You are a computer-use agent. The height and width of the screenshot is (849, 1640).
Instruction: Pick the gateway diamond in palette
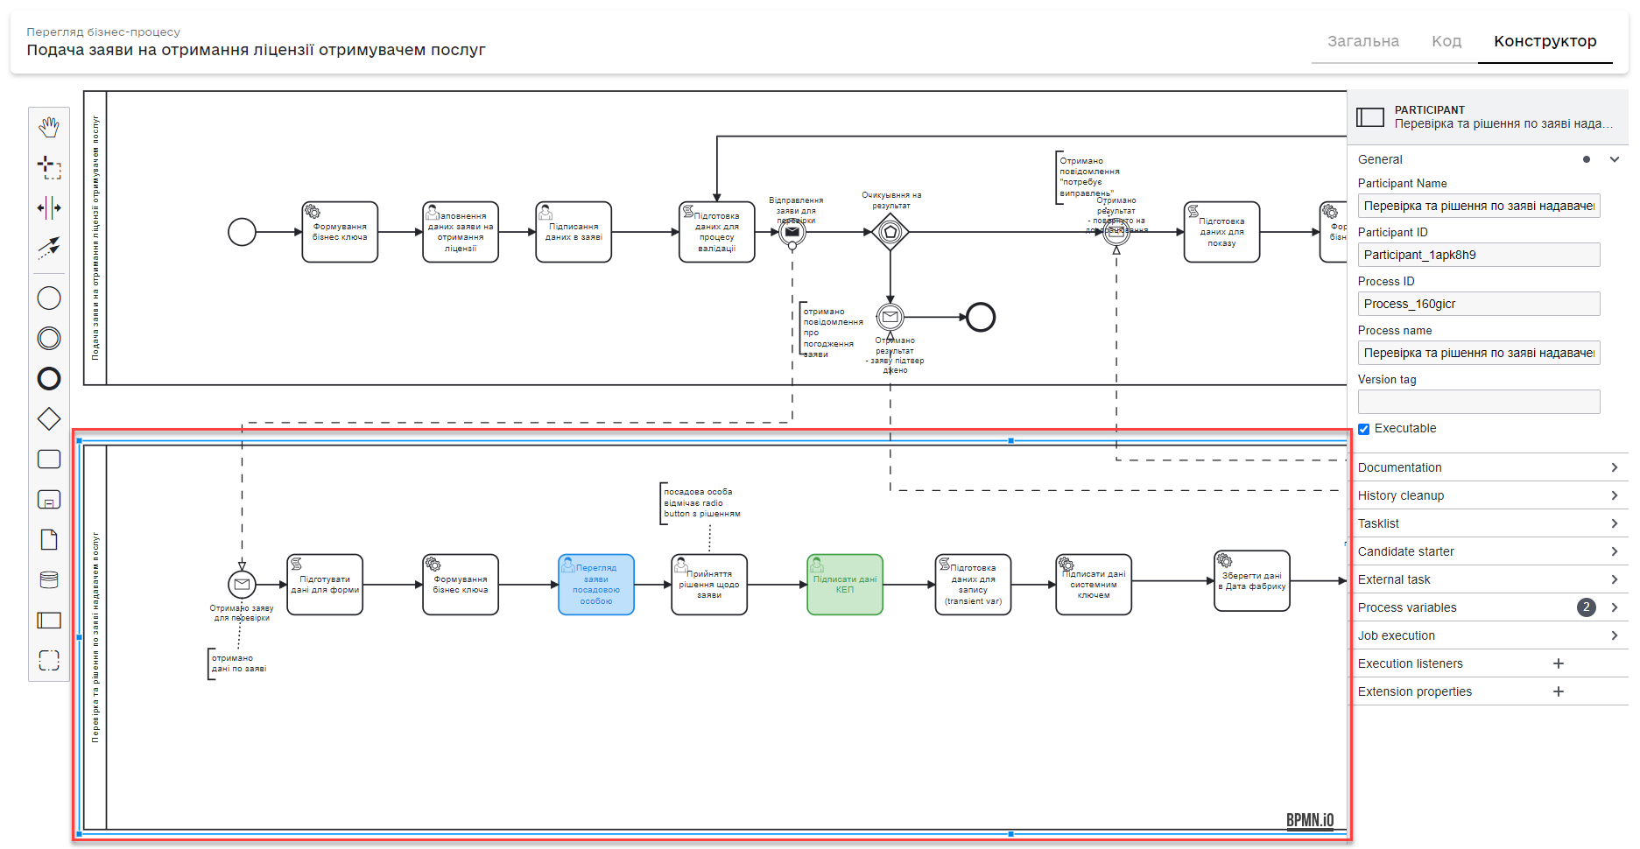(49, 419)
